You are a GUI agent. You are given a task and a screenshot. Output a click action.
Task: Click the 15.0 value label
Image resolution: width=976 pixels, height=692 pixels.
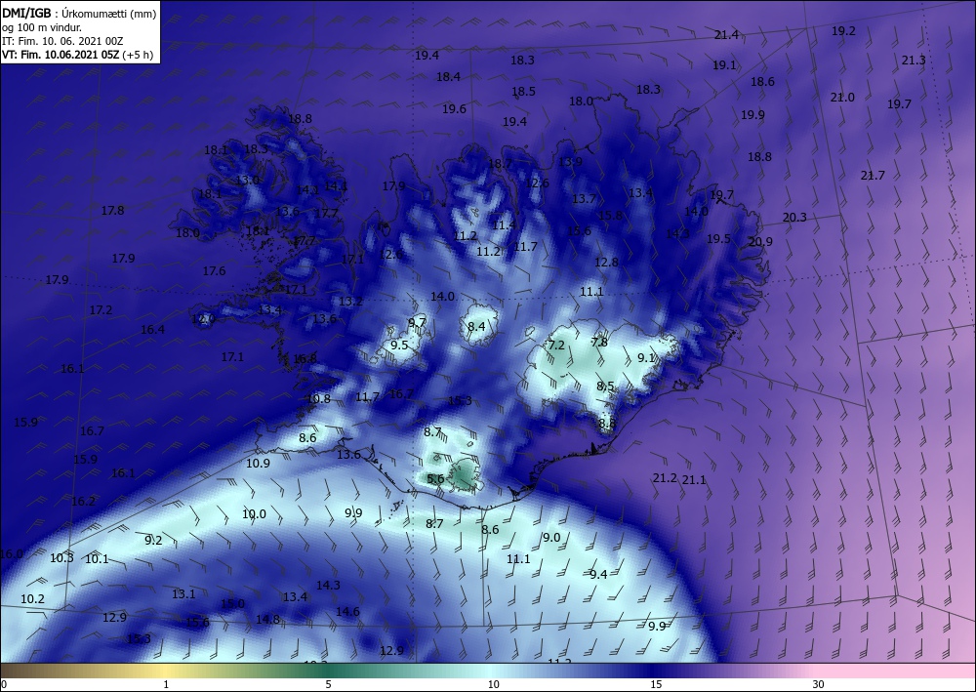(x=233, y=604)
